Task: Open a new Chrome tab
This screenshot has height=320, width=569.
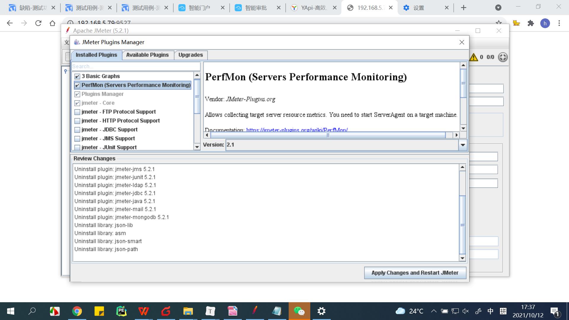Action: pyautogui.click(x=464, y=8)
